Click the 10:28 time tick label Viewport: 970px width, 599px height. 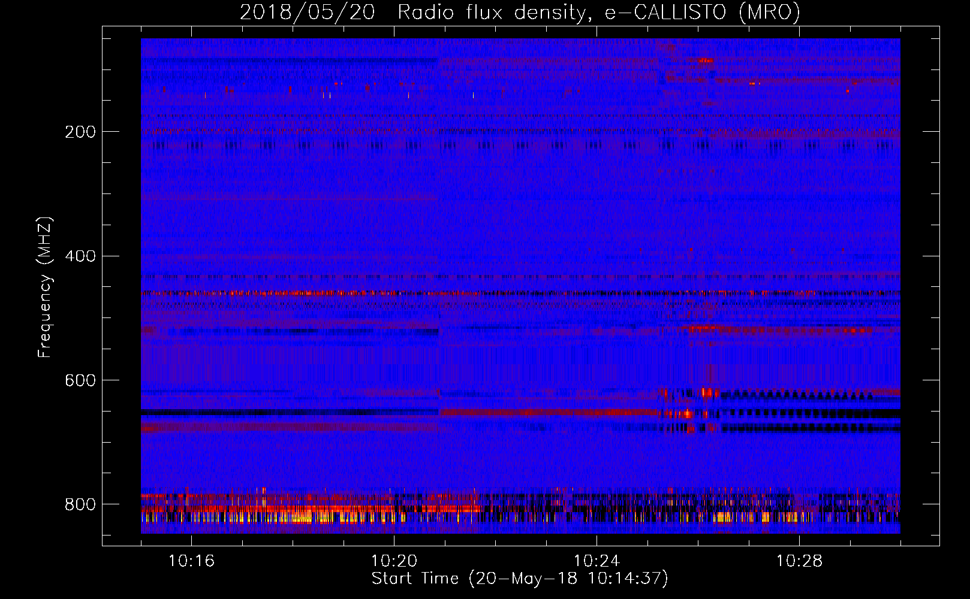pos(799,561)
